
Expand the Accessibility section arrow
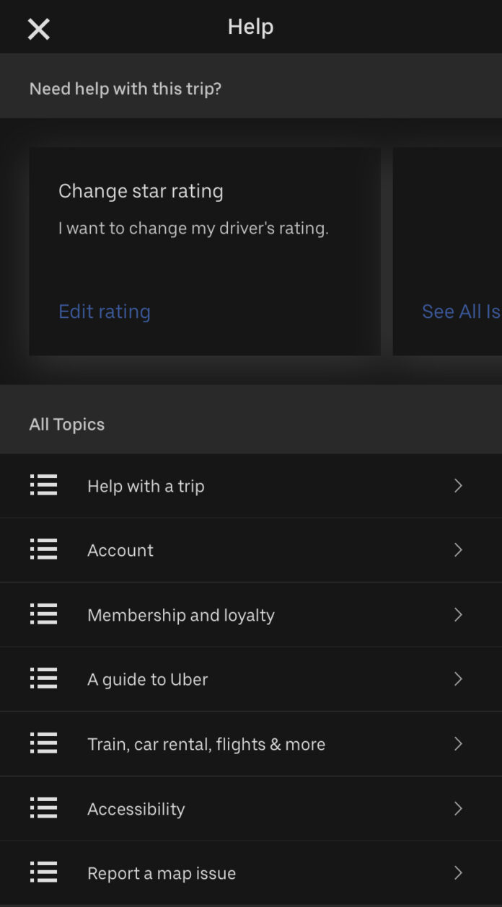(x=459, y=808)
